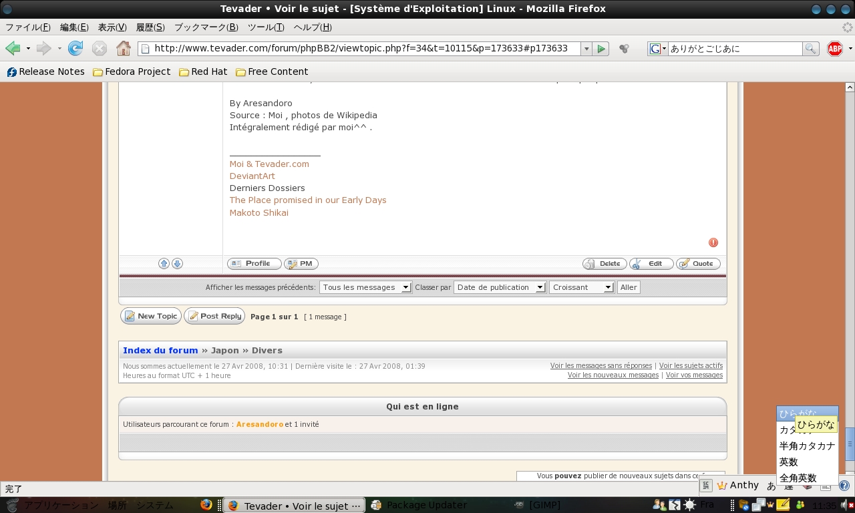Viewport: 855px width, 513px height.
Task: Open the ブックマーク (Bookmarks) menu
Action: click(206, 27)
